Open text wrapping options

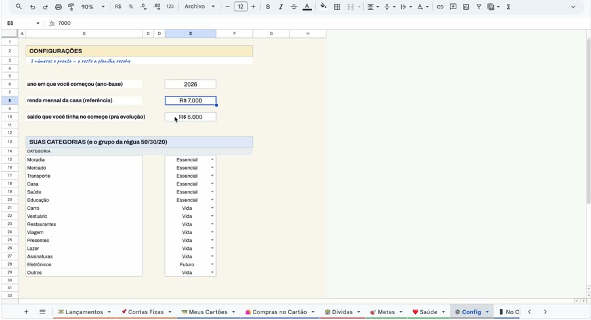405,7
